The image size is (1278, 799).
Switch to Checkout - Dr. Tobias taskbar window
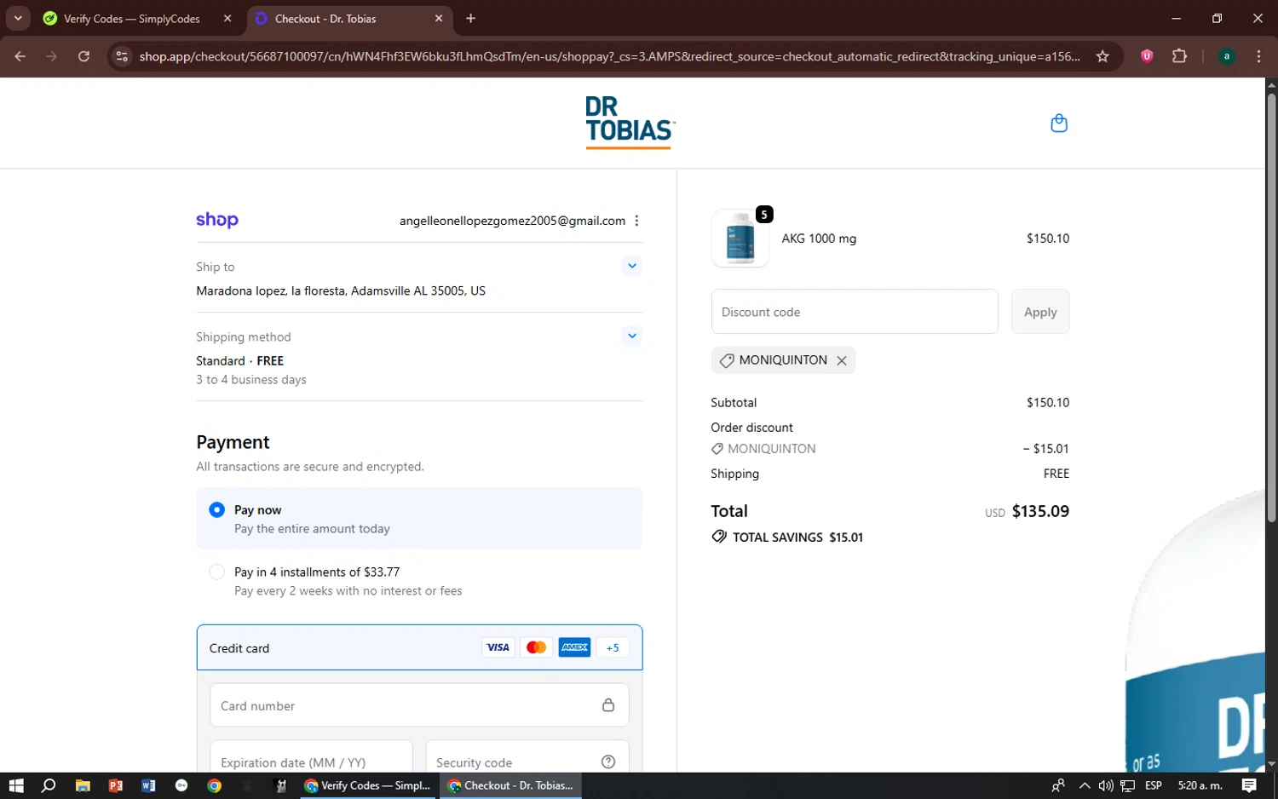coord(511,785)
